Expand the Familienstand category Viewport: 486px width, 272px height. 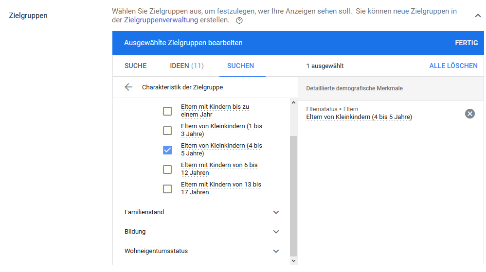(x=276, y=212)
